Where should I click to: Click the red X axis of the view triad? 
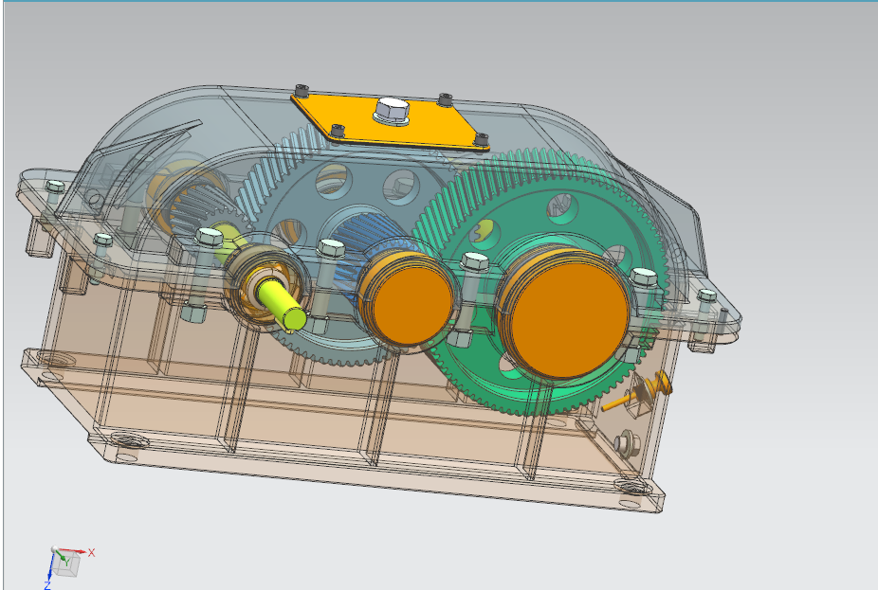pos(73,551)
